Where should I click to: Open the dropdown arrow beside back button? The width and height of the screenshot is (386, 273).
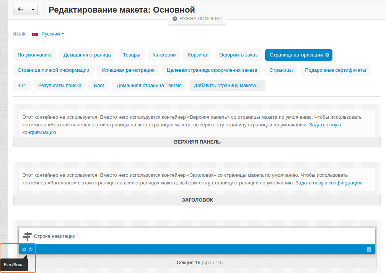pyautogui.click(x=33, y=9)
